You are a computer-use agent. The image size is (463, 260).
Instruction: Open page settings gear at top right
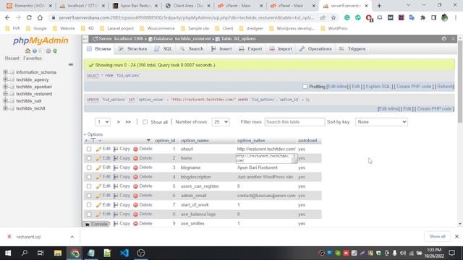[443, 38]
